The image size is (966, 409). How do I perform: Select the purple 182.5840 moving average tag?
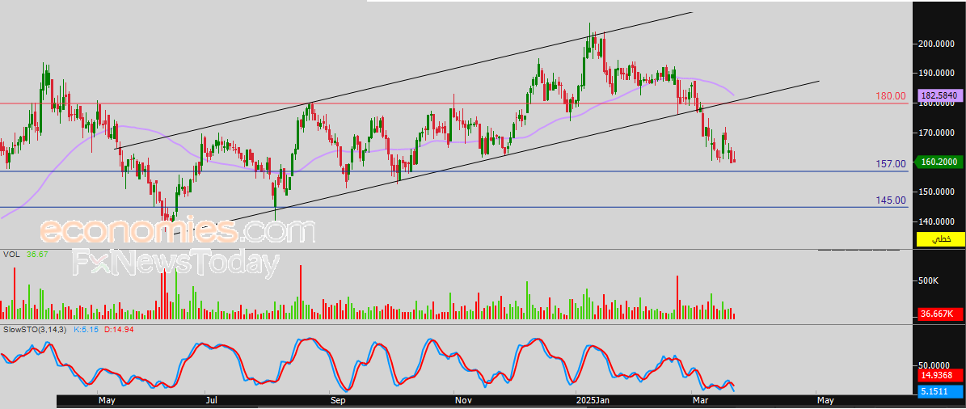click(940, 96)
